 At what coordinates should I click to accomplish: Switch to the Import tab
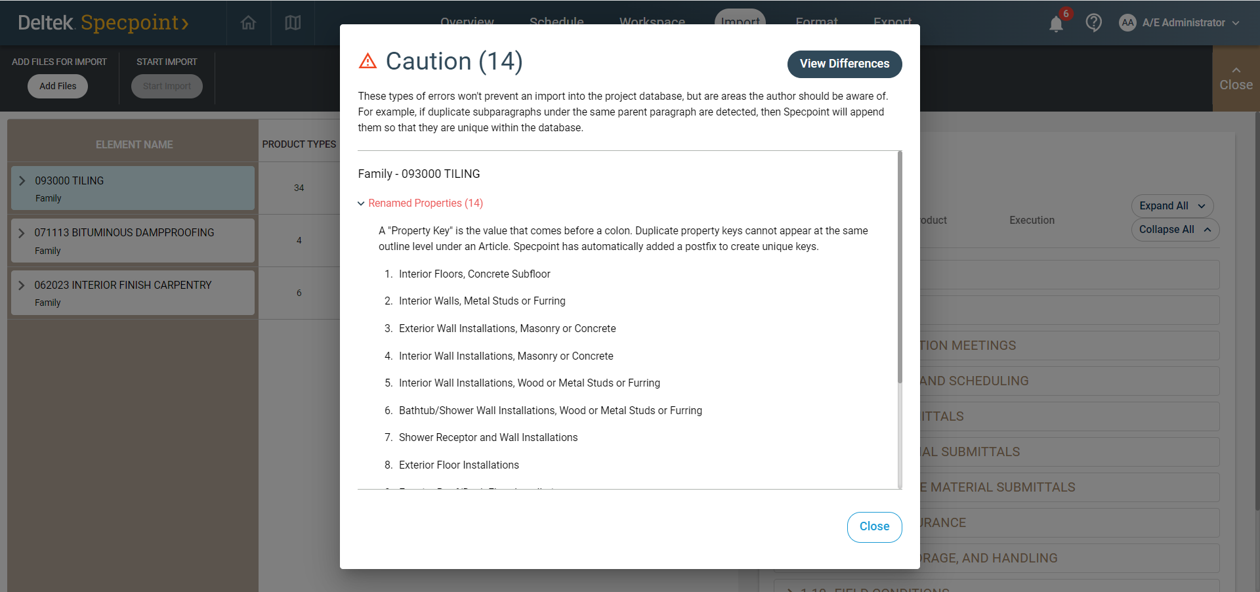(740, 21)
